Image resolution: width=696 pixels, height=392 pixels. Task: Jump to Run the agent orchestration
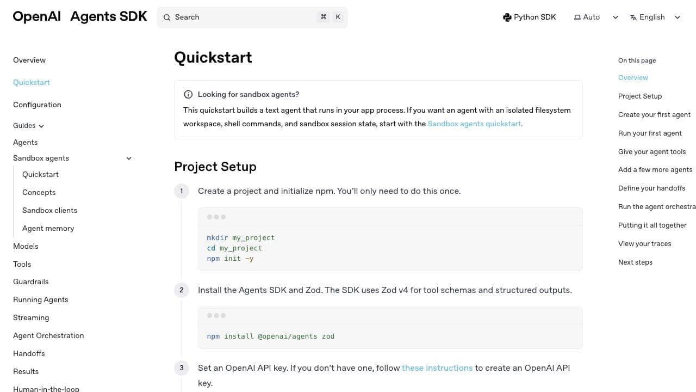[x=657, y=207]
